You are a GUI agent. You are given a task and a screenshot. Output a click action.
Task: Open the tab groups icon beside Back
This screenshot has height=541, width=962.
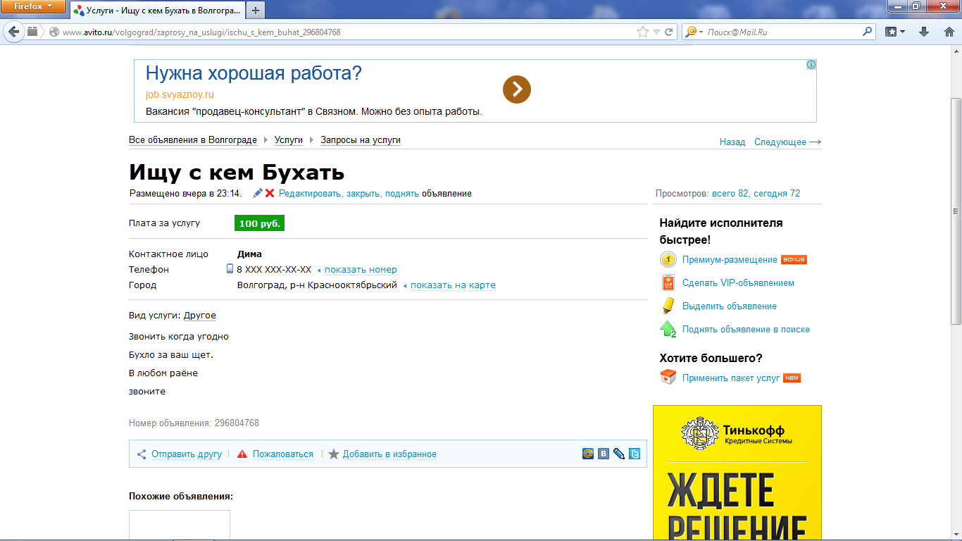(x=32, y=32)
